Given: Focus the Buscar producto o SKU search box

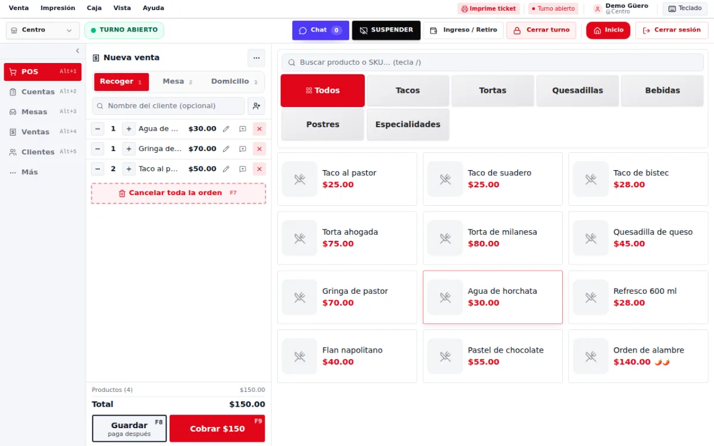Looking at the screenshot, I should 493,62.
